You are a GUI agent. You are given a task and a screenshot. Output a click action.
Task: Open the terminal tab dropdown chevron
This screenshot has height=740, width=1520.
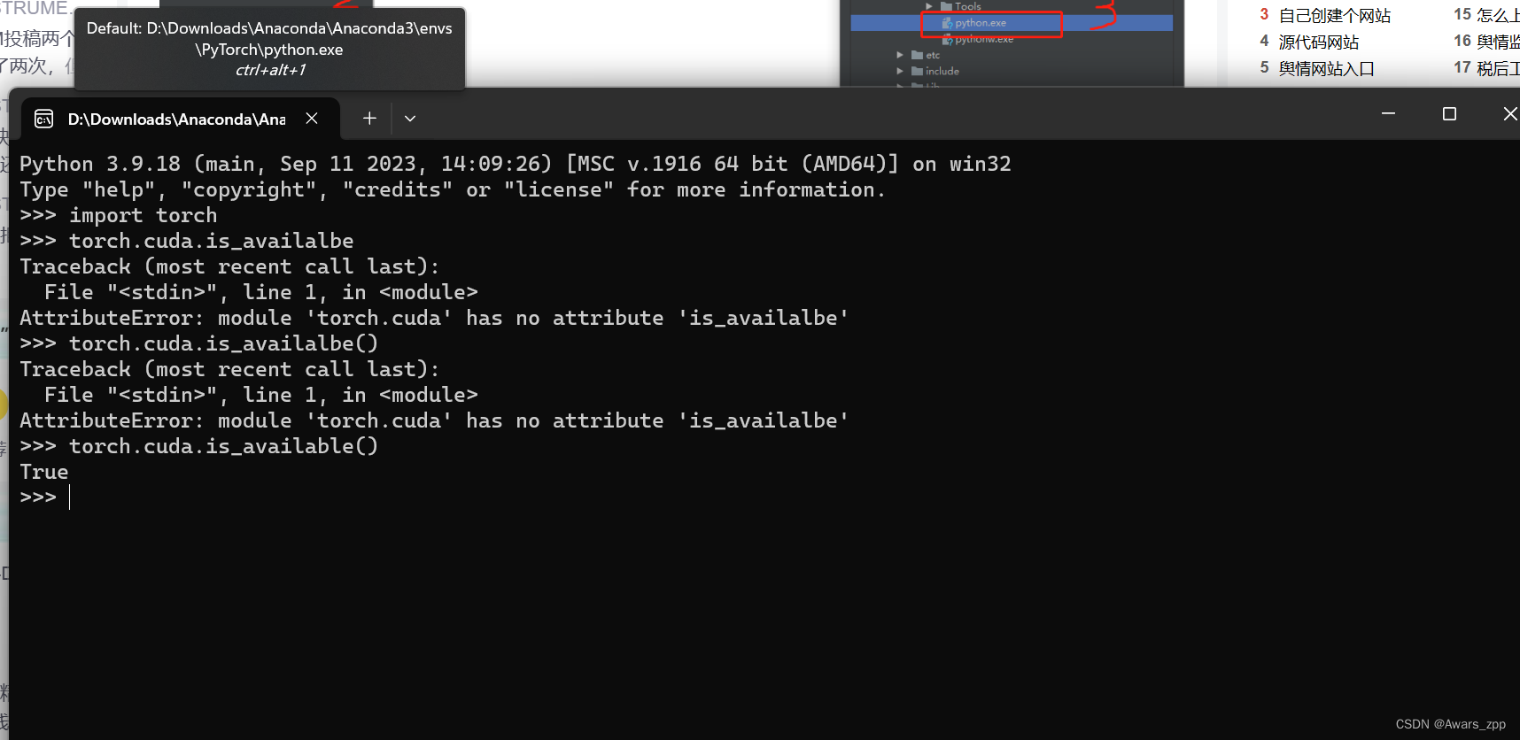pos(409,118)
